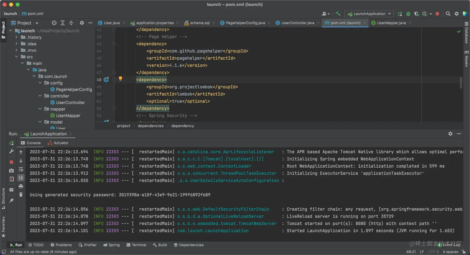Pin the Run tab with pin icon

(x=11, y=200)
